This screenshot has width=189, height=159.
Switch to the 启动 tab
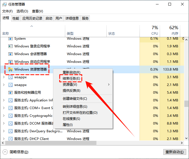49,18
